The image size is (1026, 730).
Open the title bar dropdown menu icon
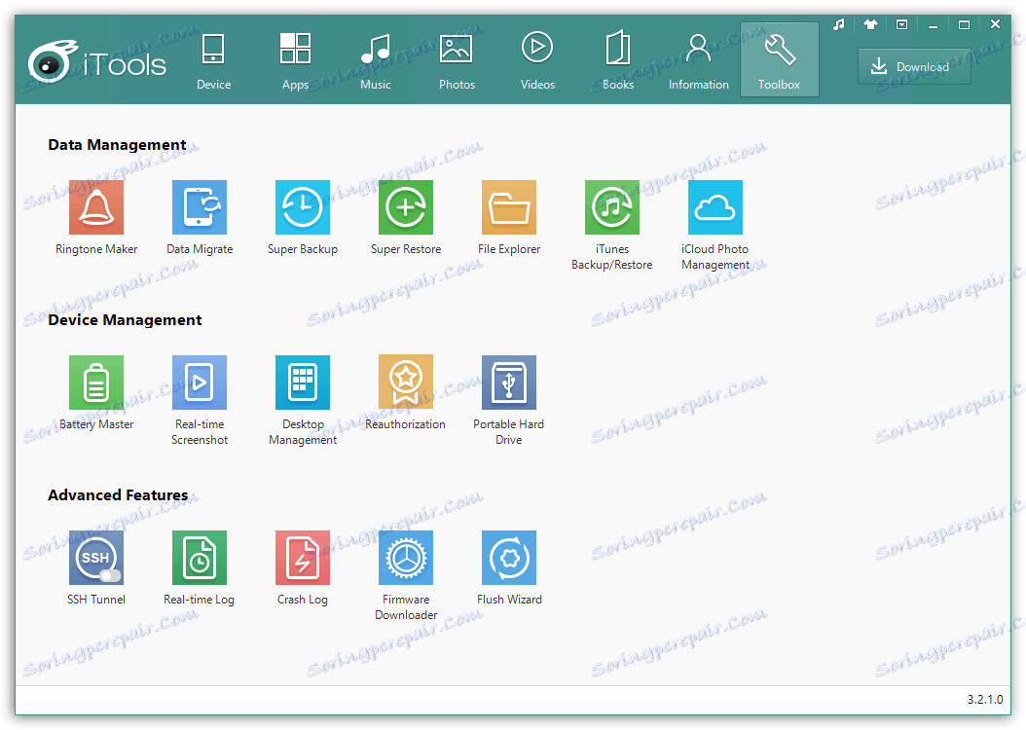pos(901,25)
